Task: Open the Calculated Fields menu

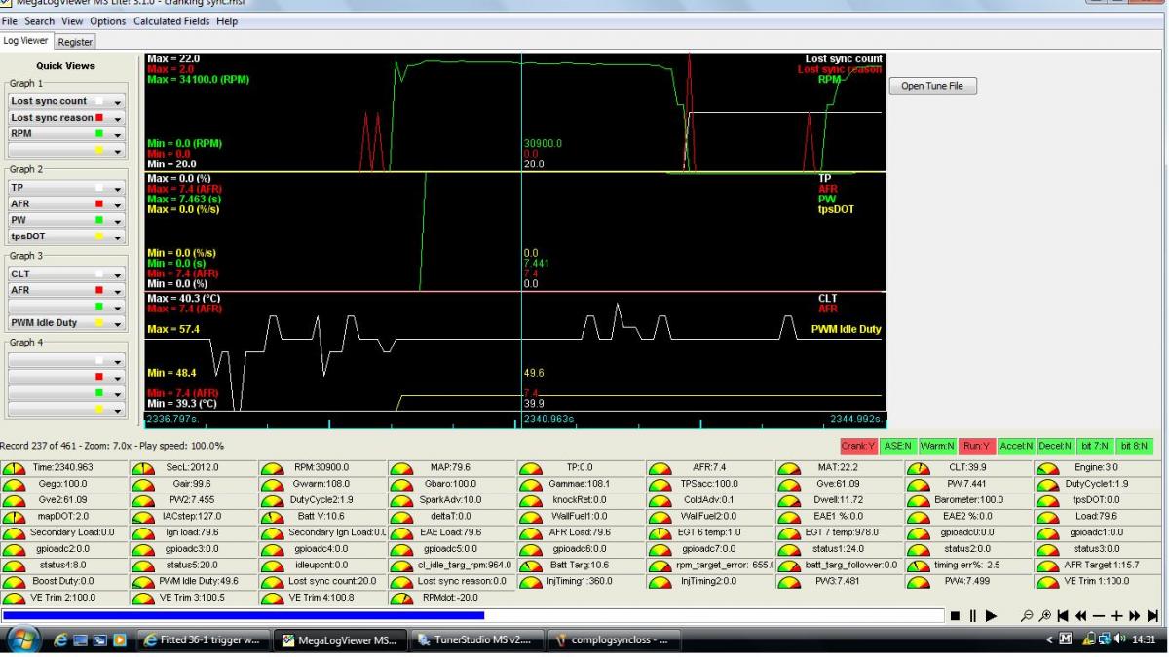Action: click(x=171, y=21)
